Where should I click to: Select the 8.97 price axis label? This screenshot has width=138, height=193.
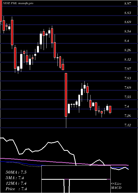pos(128,3)
